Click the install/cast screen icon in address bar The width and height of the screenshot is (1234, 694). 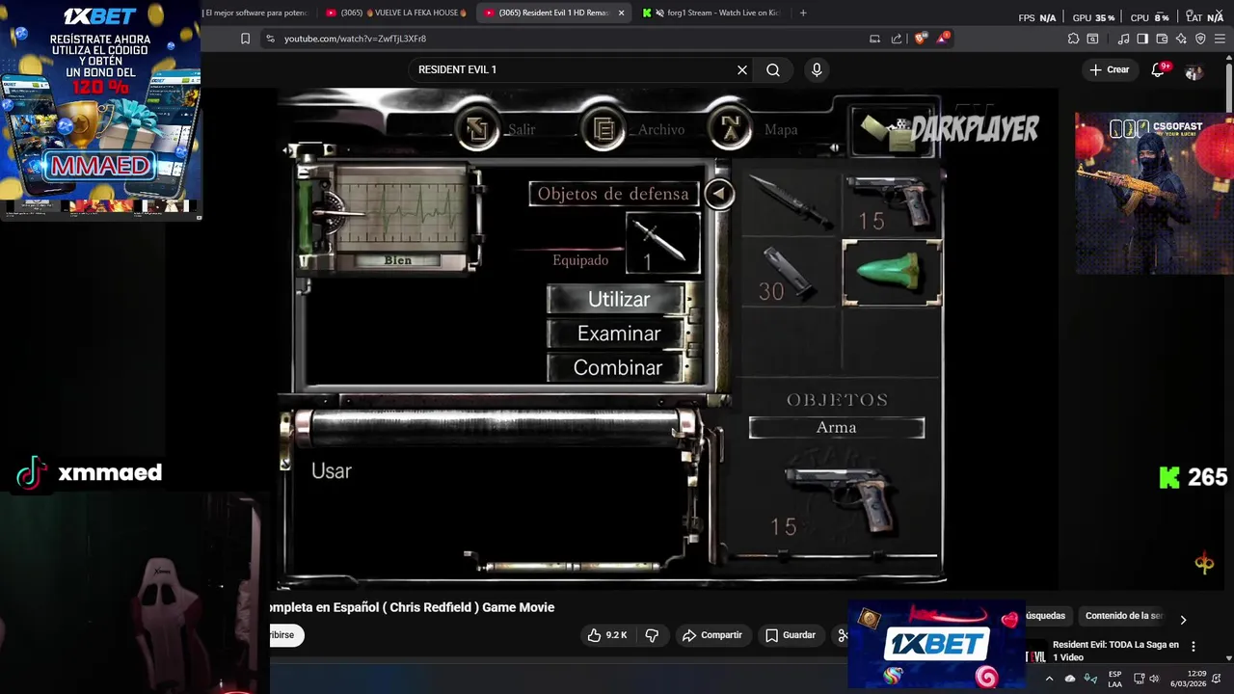(x=874, y=39)
